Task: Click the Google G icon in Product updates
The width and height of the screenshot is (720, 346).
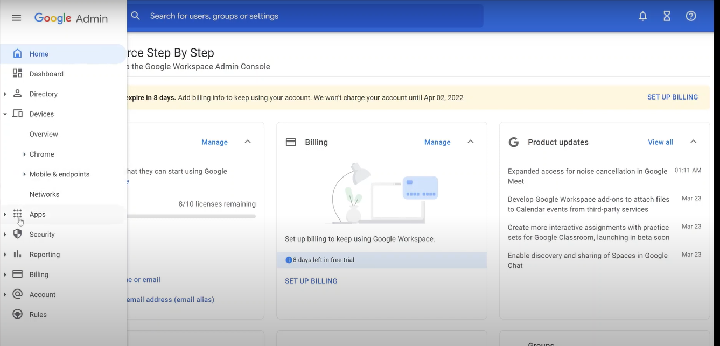Action: (x=514, y=142)
